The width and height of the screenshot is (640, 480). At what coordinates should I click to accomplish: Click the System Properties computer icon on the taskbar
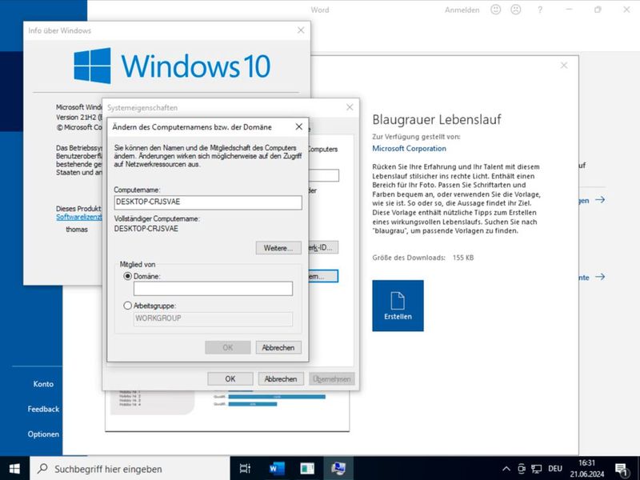(338, 469)
